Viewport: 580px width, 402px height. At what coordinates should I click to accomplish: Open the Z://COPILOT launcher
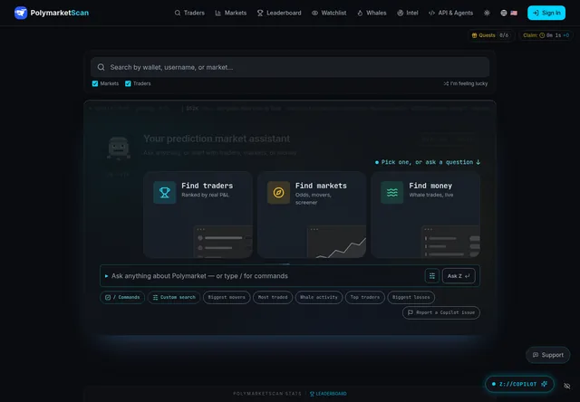click(519, 384)
